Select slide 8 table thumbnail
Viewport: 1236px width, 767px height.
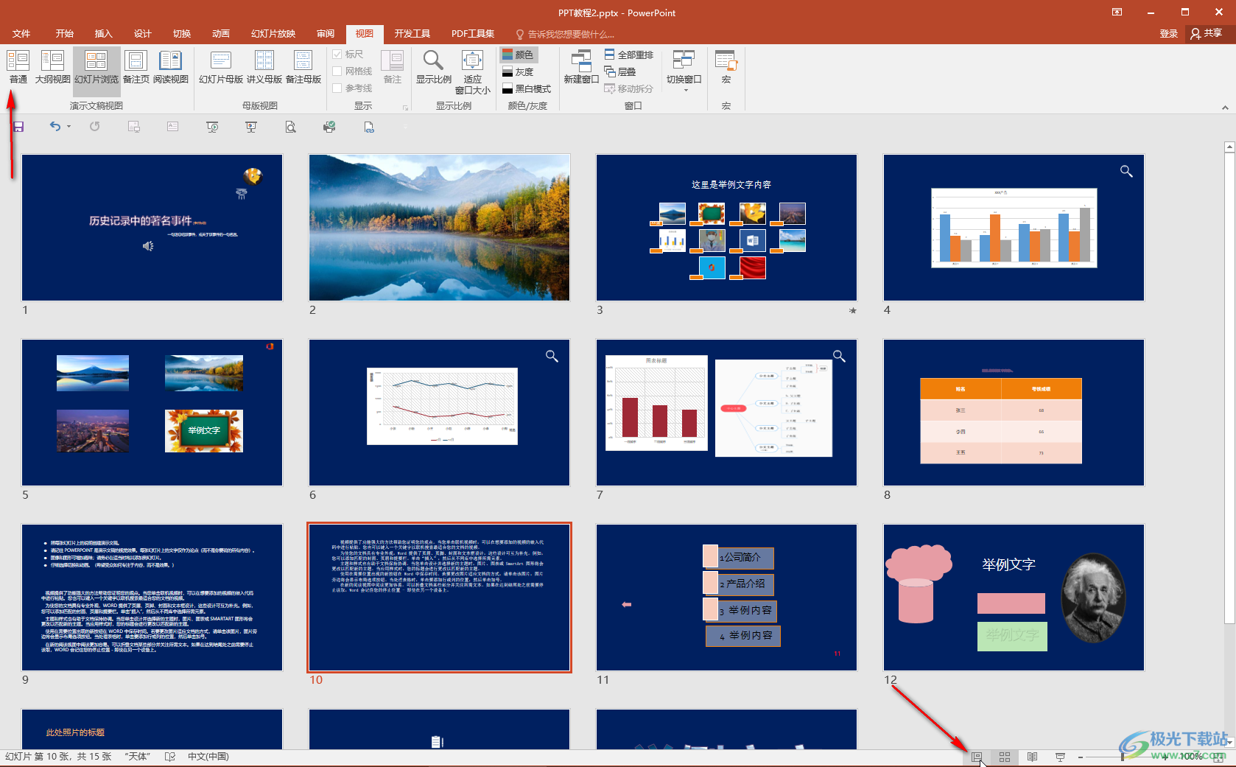1014,413
